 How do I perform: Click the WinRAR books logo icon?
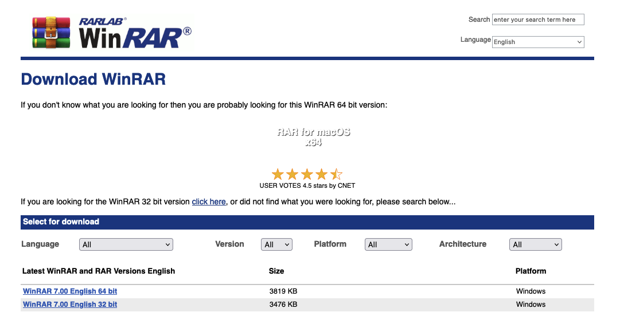pyautogui.click(x=51, y=33)
